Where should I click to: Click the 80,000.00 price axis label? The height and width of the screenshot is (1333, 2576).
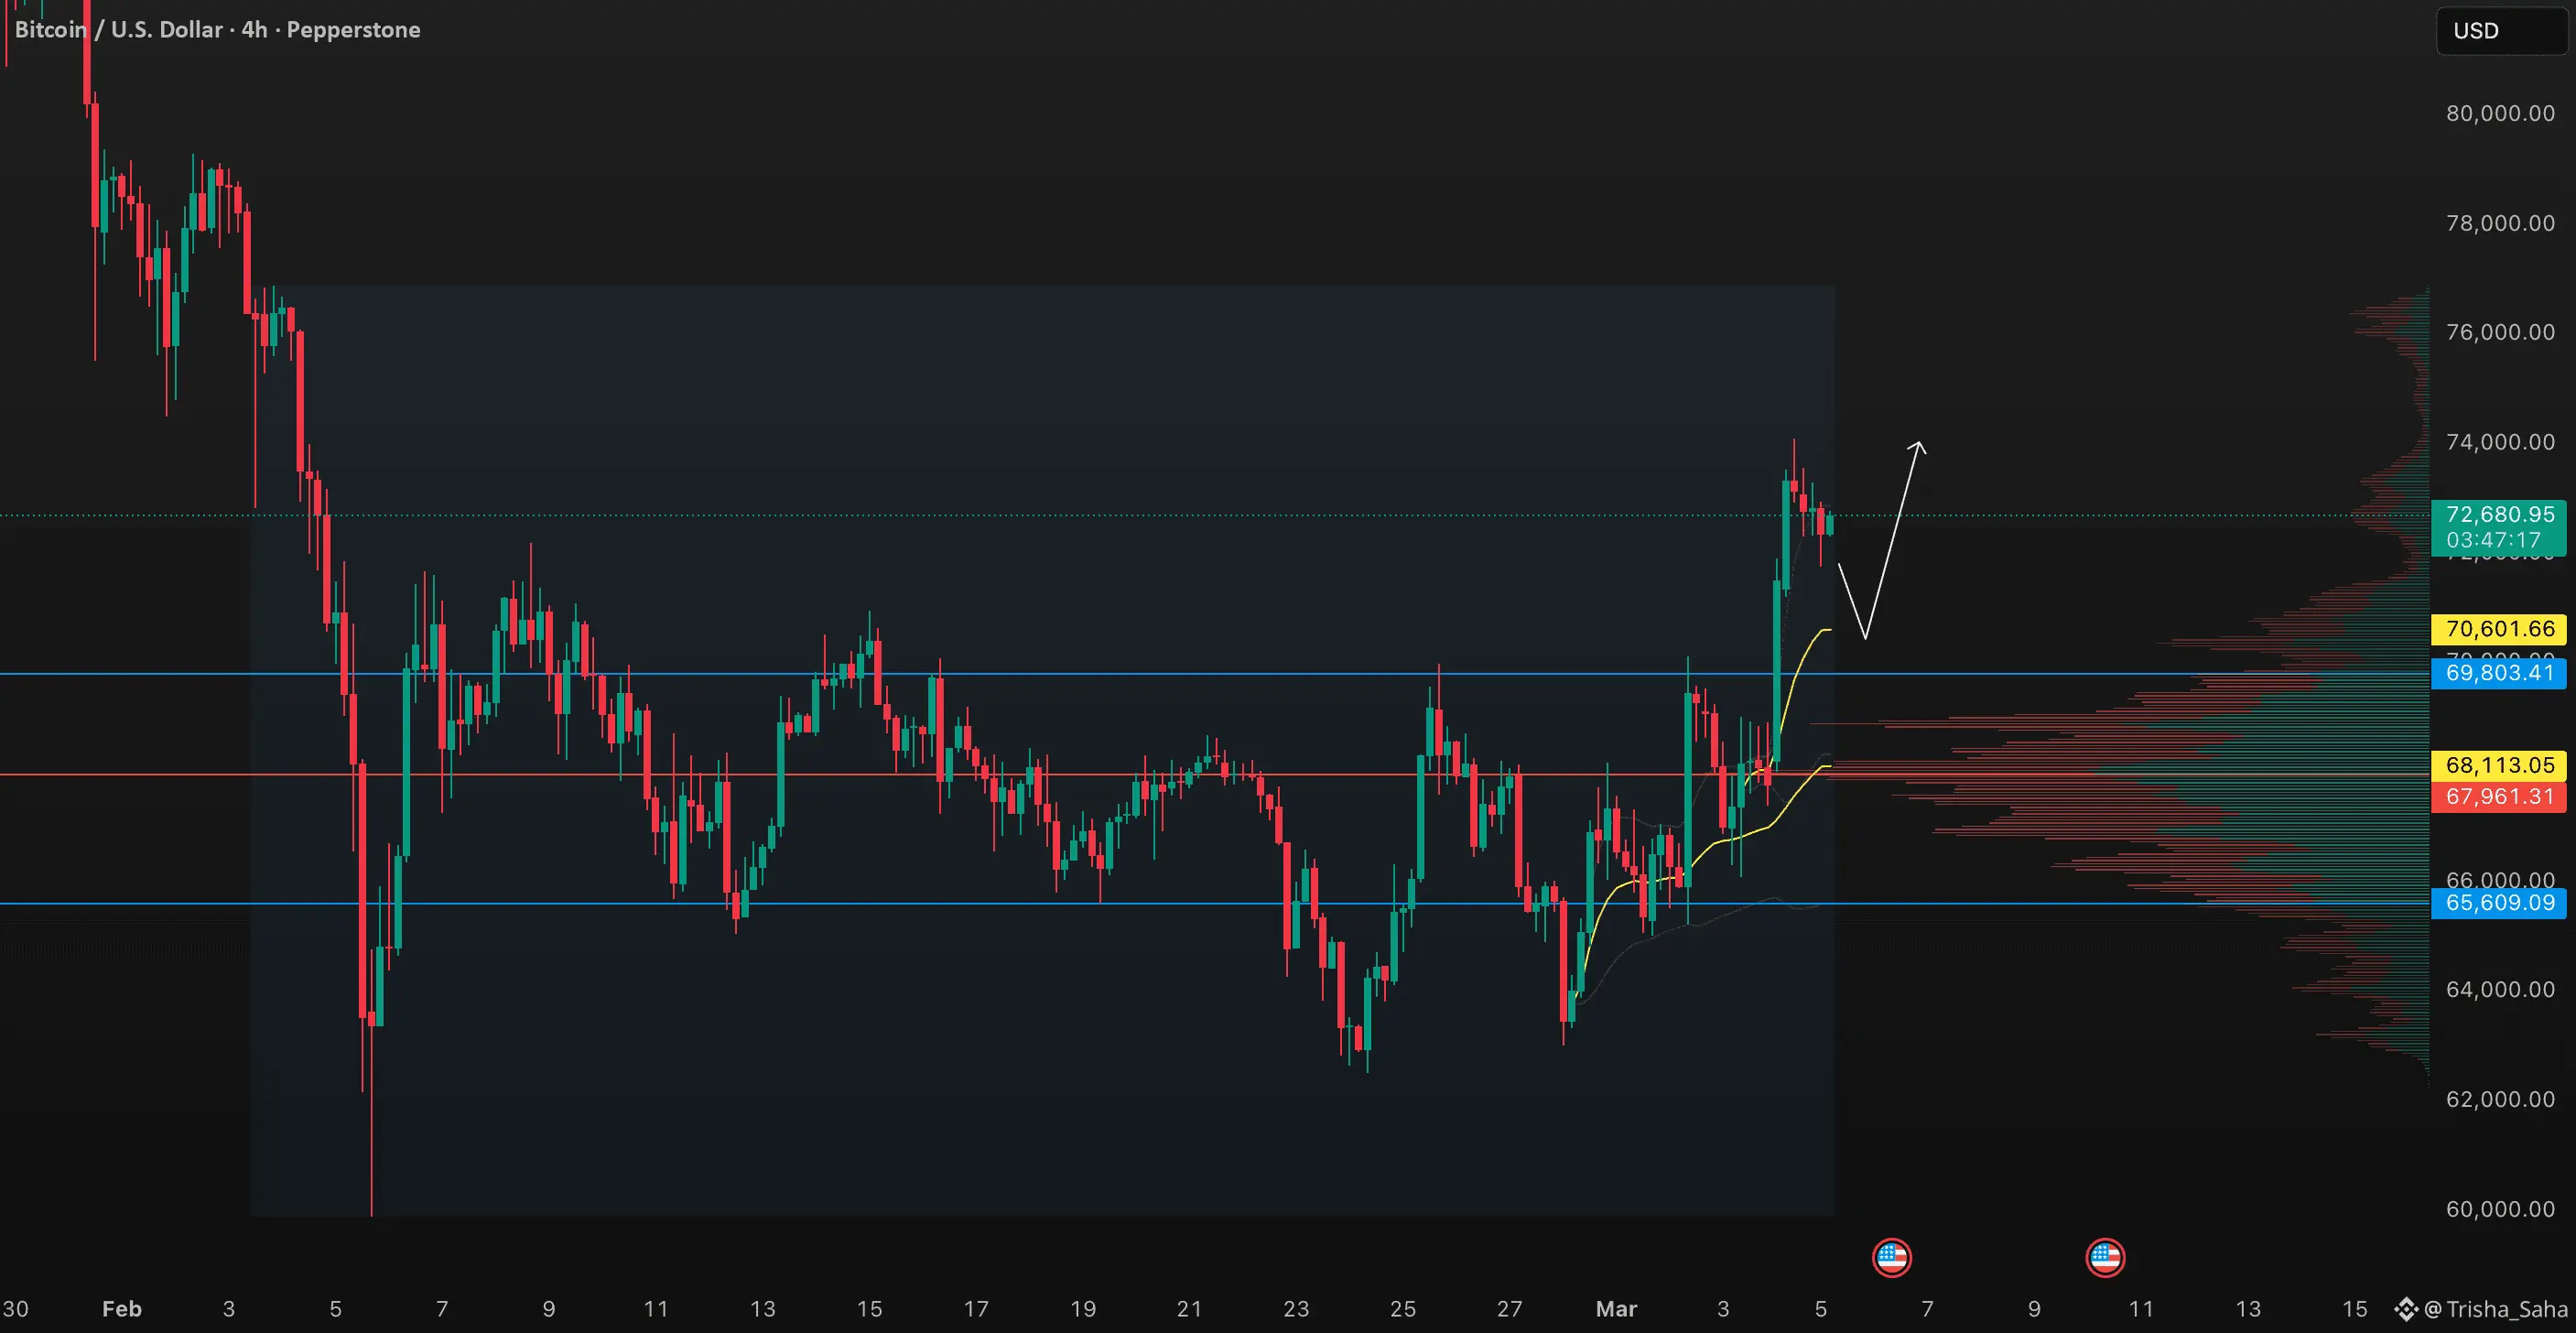[2499, 114]
